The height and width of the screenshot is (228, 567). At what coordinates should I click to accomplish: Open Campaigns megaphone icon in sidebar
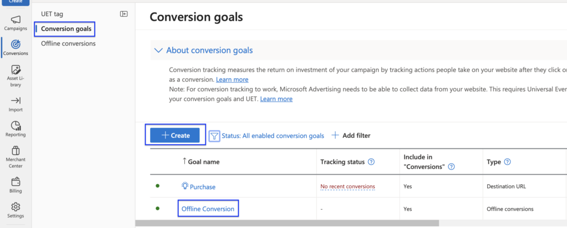(16, 20)
